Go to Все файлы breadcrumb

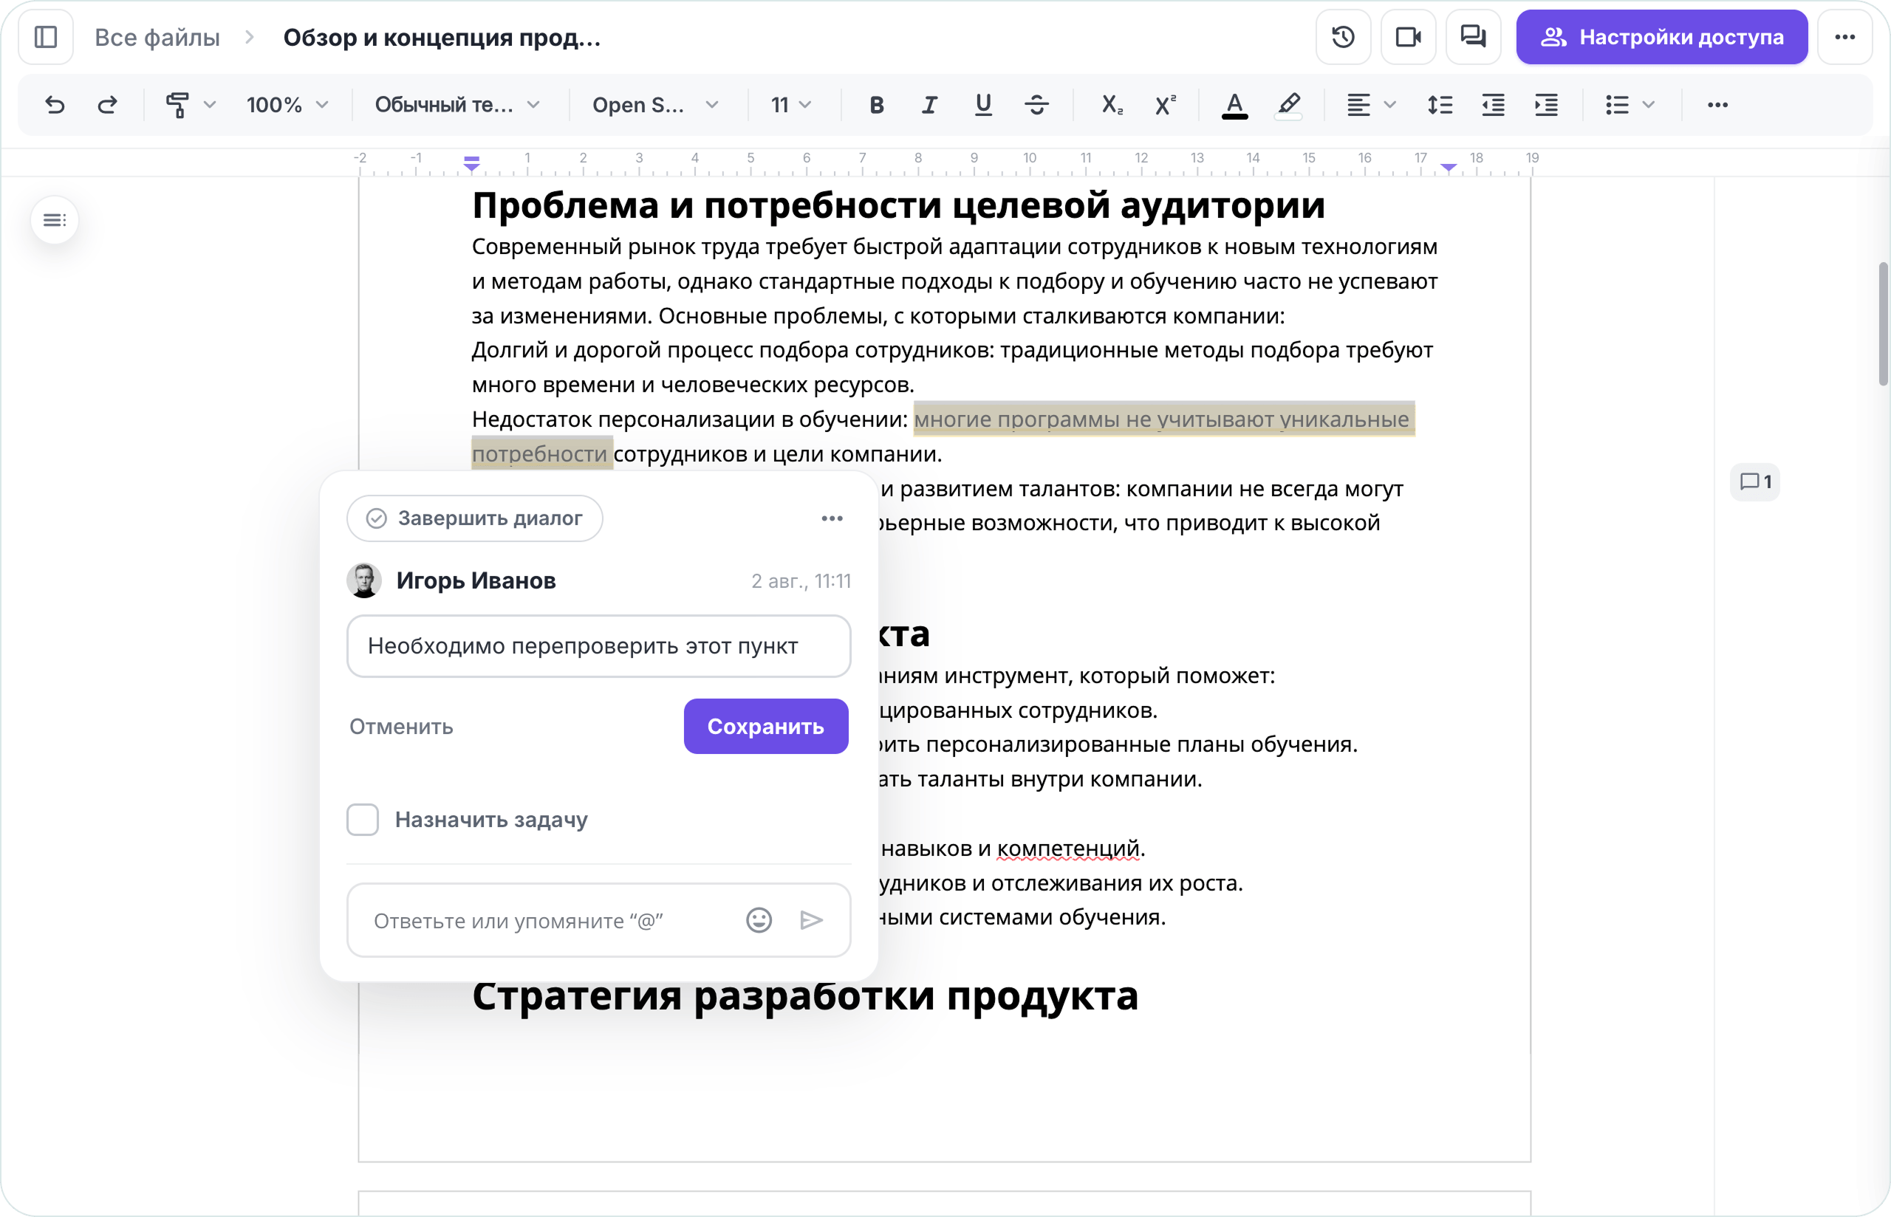(x=157, y=37)
